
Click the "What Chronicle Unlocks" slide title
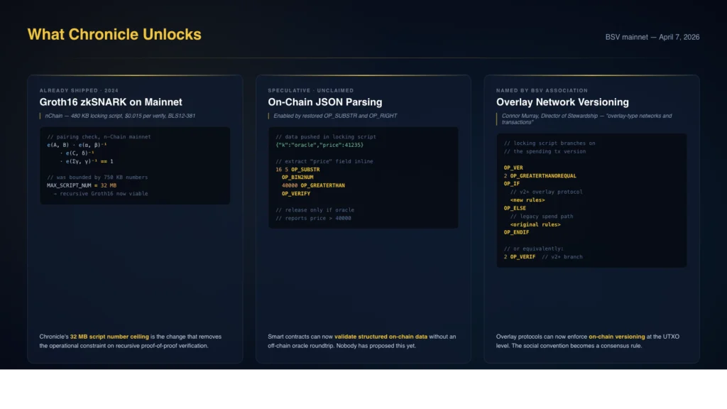click(x=114, y=34)
